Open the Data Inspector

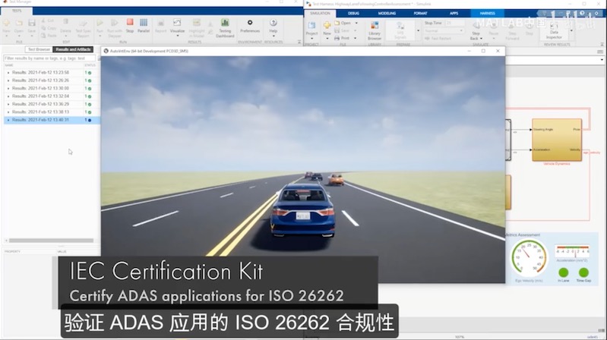click(x=554, y=31)
